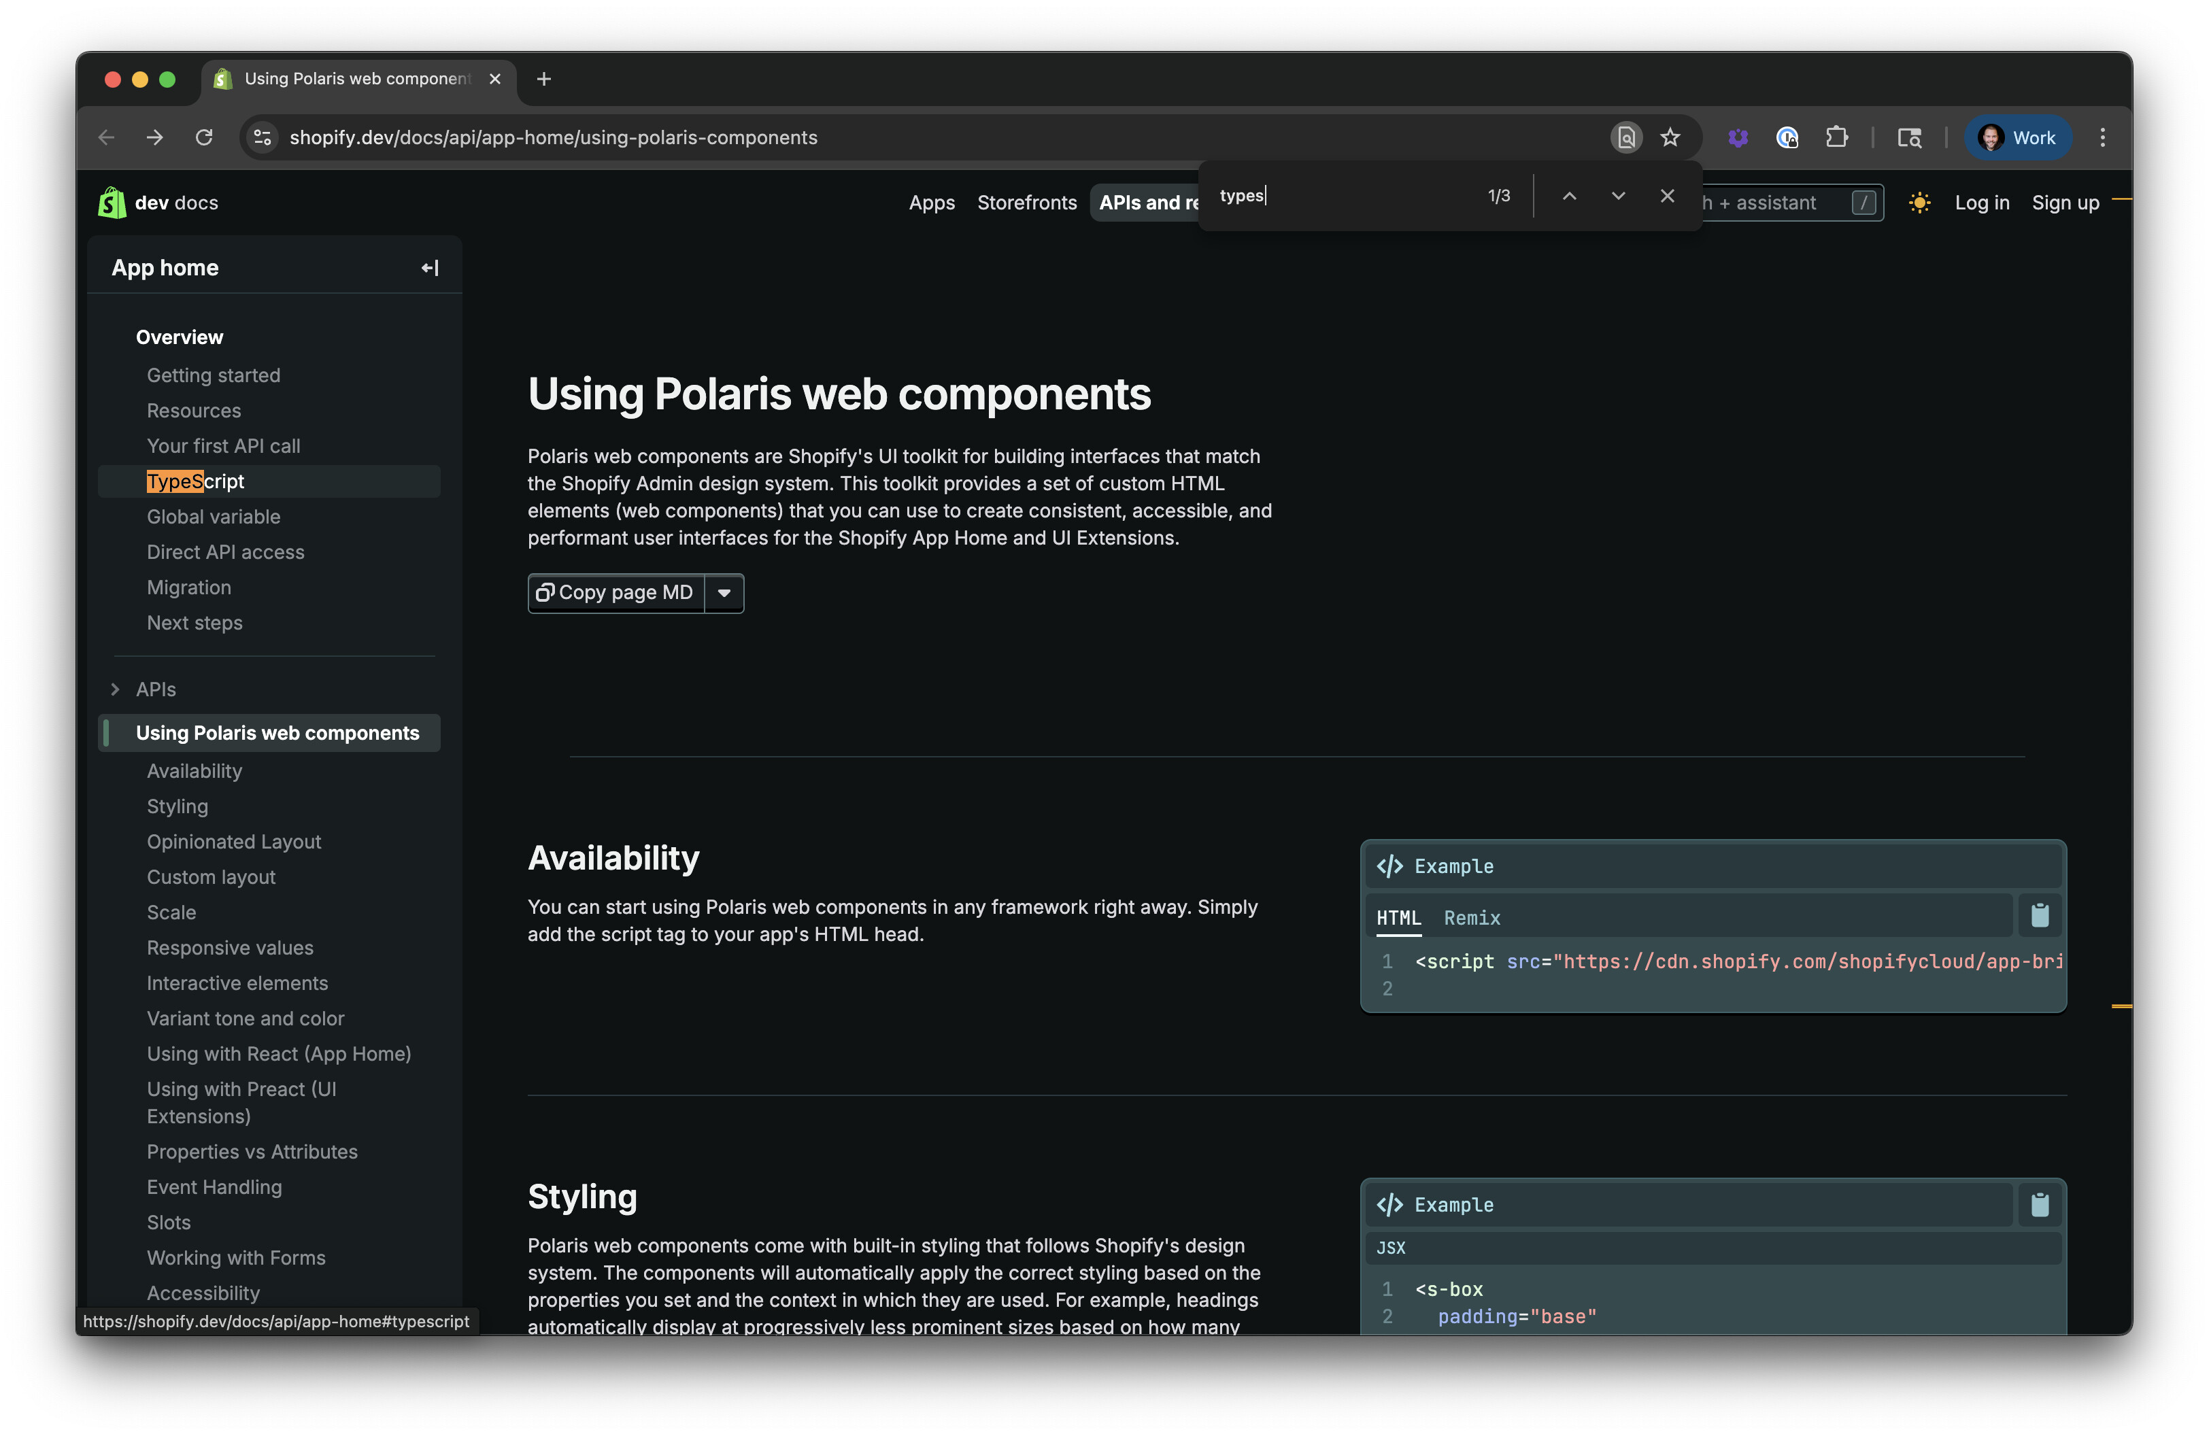
Task: Open the Apps navigation item
Action: (x=931, y=202)
